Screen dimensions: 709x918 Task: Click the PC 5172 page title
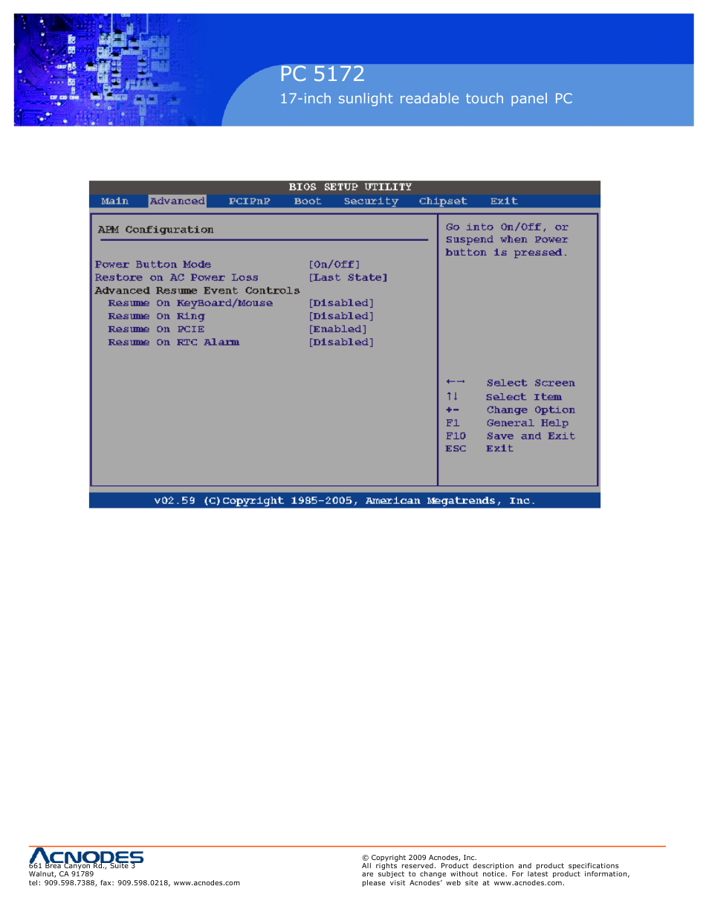click(x=323, y=74)
